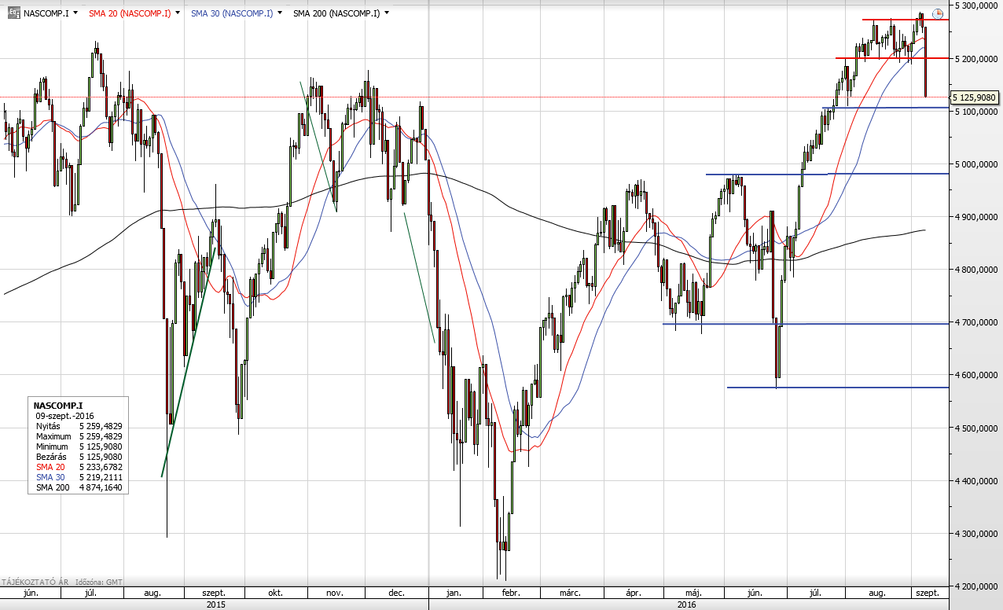Viewport: 1003px width, 610px height.
Task: Click the date 09-szept.-2016 in the data box
Action: pos(64,416)
